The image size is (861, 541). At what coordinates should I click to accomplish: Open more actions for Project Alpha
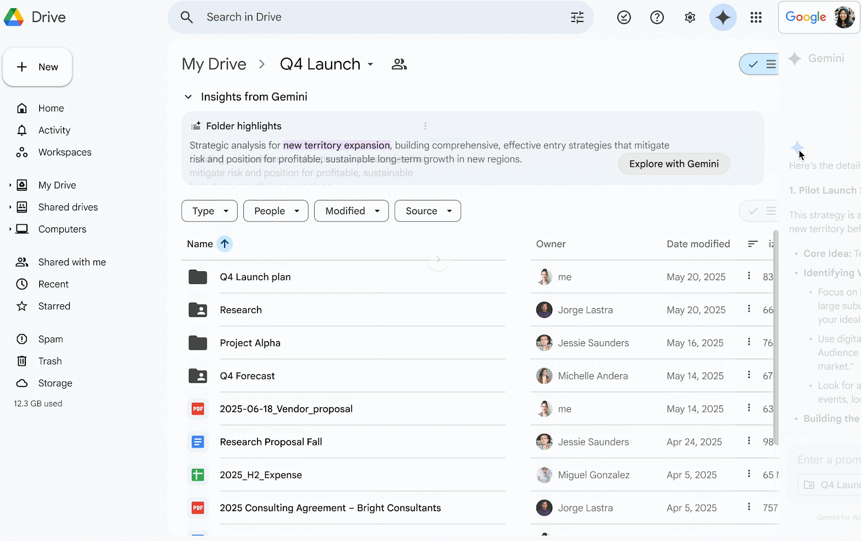click(x=749, y=342)
